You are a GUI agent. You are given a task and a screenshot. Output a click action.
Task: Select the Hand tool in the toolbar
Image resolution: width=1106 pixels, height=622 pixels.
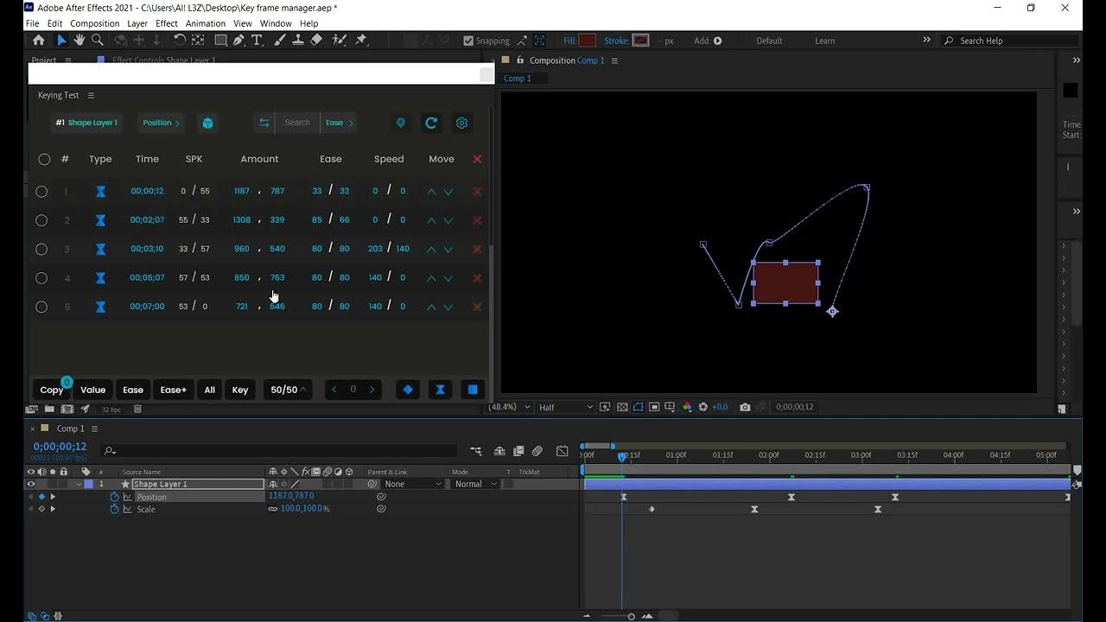point(78,41)
